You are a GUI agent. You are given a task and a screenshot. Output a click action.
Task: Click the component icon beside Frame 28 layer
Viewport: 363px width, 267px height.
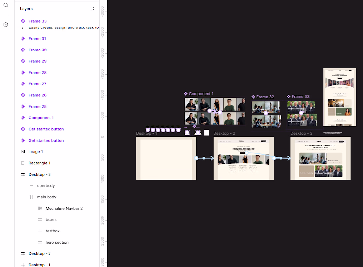point(23,73)
